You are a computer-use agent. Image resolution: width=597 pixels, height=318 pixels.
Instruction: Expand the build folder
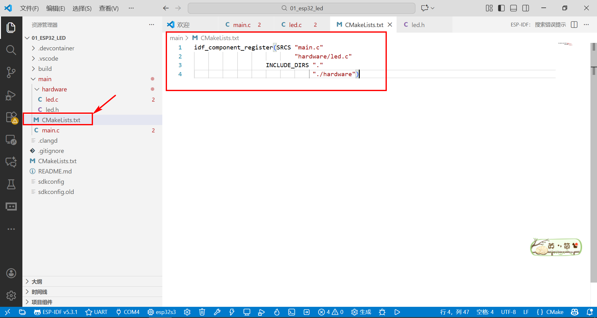[x=45, y=69]
